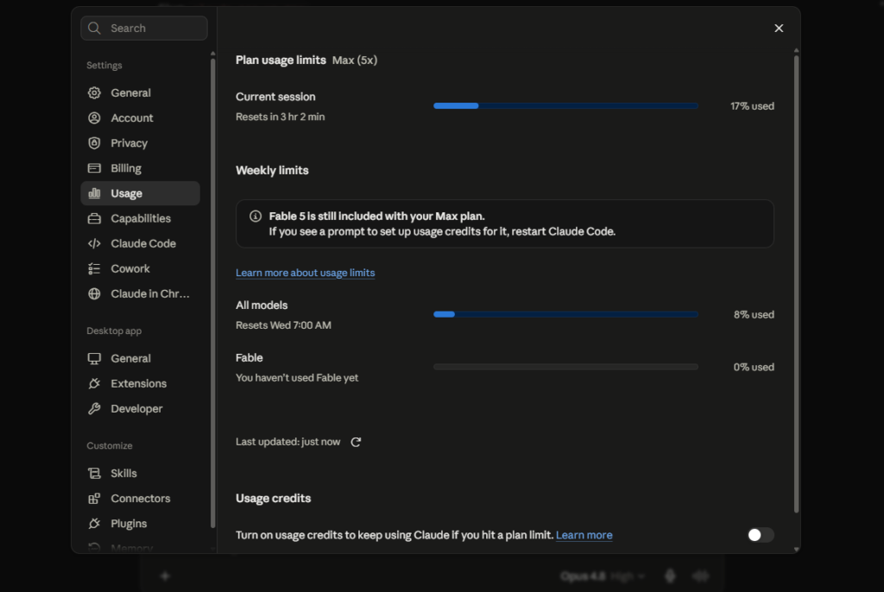The height and width of the screenshot is (592, 884).
Task: Open the Opus model selector in background window
Action: [x=602, y=576]
